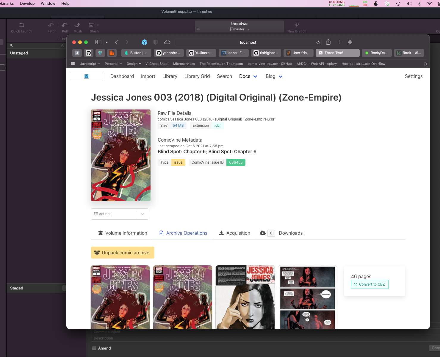440x357 pixels.
Task: Click the New Branch icon
Action: 297,25
